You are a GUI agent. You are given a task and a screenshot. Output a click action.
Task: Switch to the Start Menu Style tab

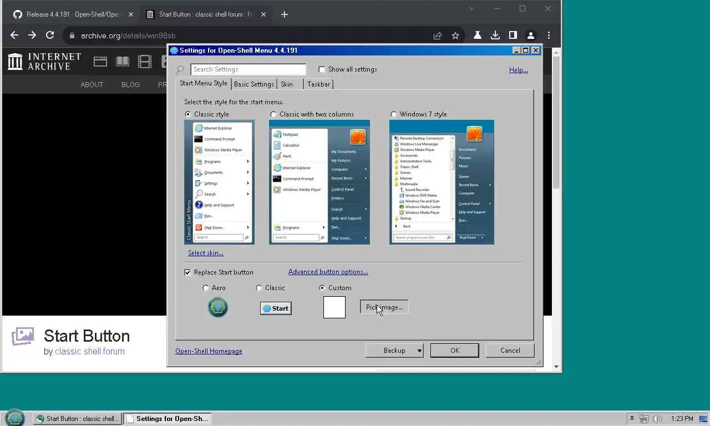pyautogui.click(x=204, y=83)
